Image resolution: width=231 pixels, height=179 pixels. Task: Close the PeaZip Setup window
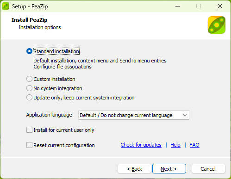click(220, 6)
